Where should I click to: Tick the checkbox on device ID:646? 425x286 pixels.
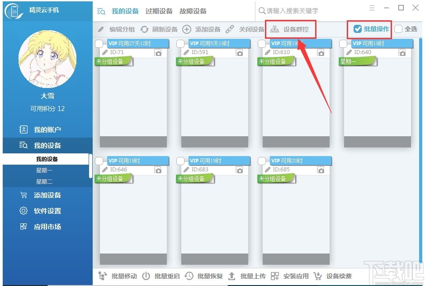click(x=99, y=161)
